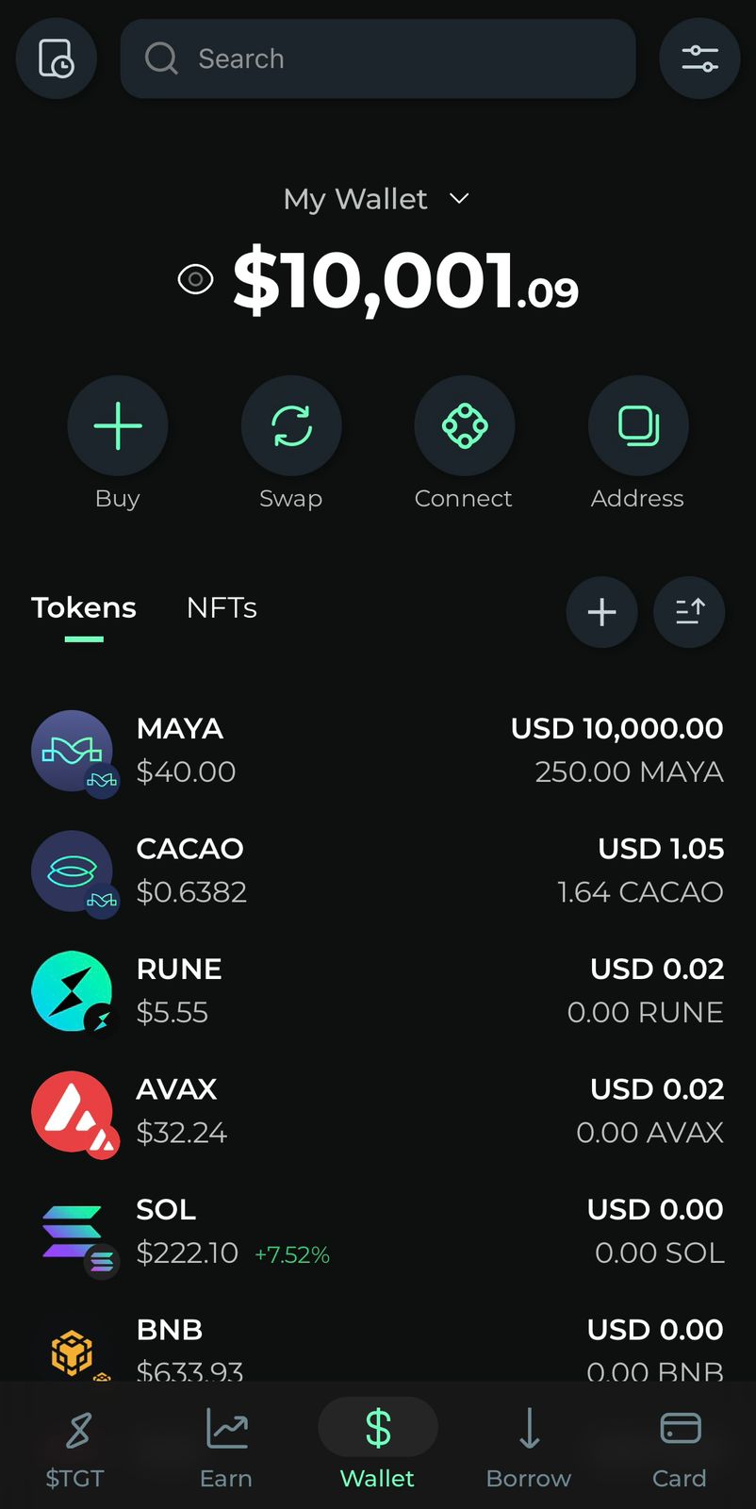Open the MAYA token row
Image resolution: width=756 pixels, height=1509 pixels.
(x=377, y=751)
